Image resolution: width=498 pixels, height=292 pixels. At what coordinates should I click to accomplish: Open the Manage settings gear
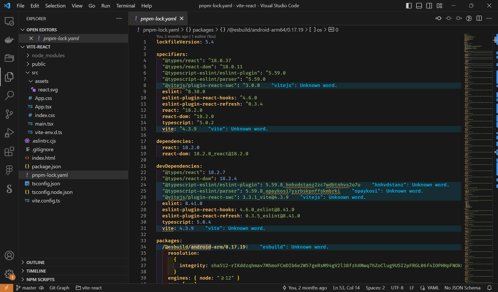(9, 274)
